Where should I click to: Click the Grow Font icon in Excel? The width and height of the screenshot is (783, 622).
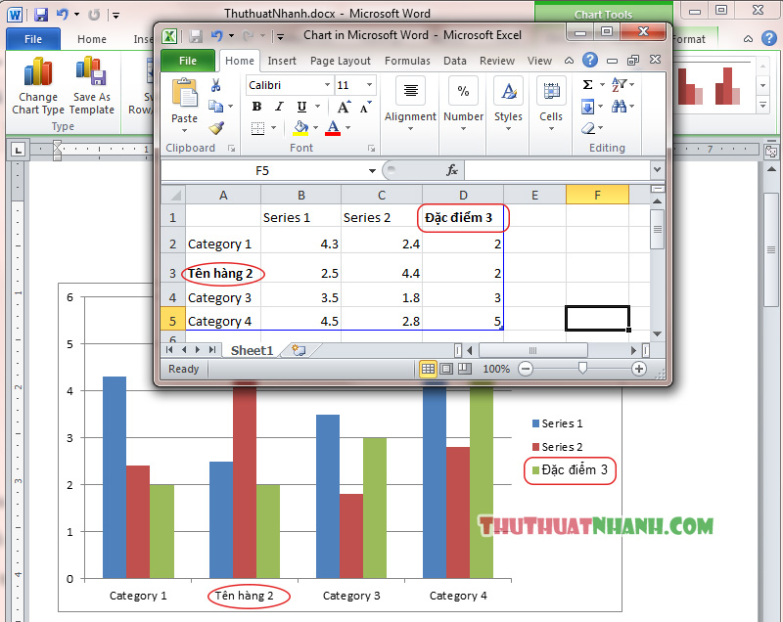point(344,107)
